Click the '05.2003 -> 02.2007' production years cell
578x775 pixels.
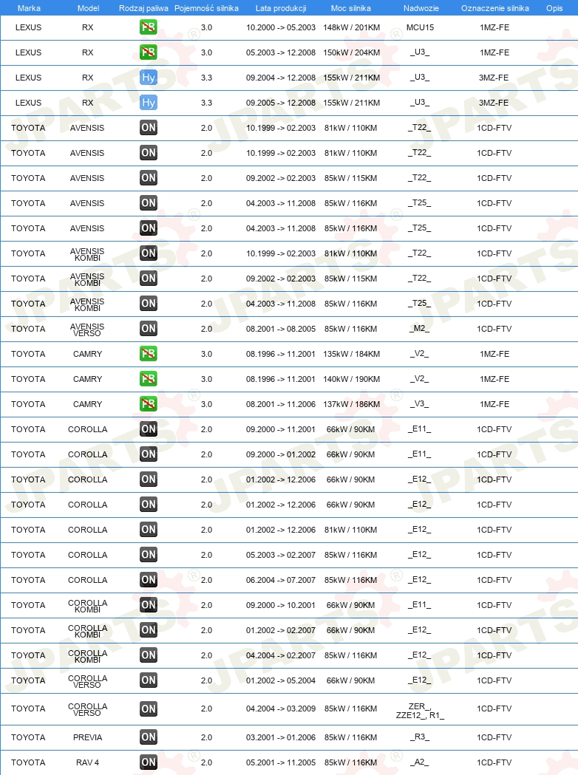(281, 555)
